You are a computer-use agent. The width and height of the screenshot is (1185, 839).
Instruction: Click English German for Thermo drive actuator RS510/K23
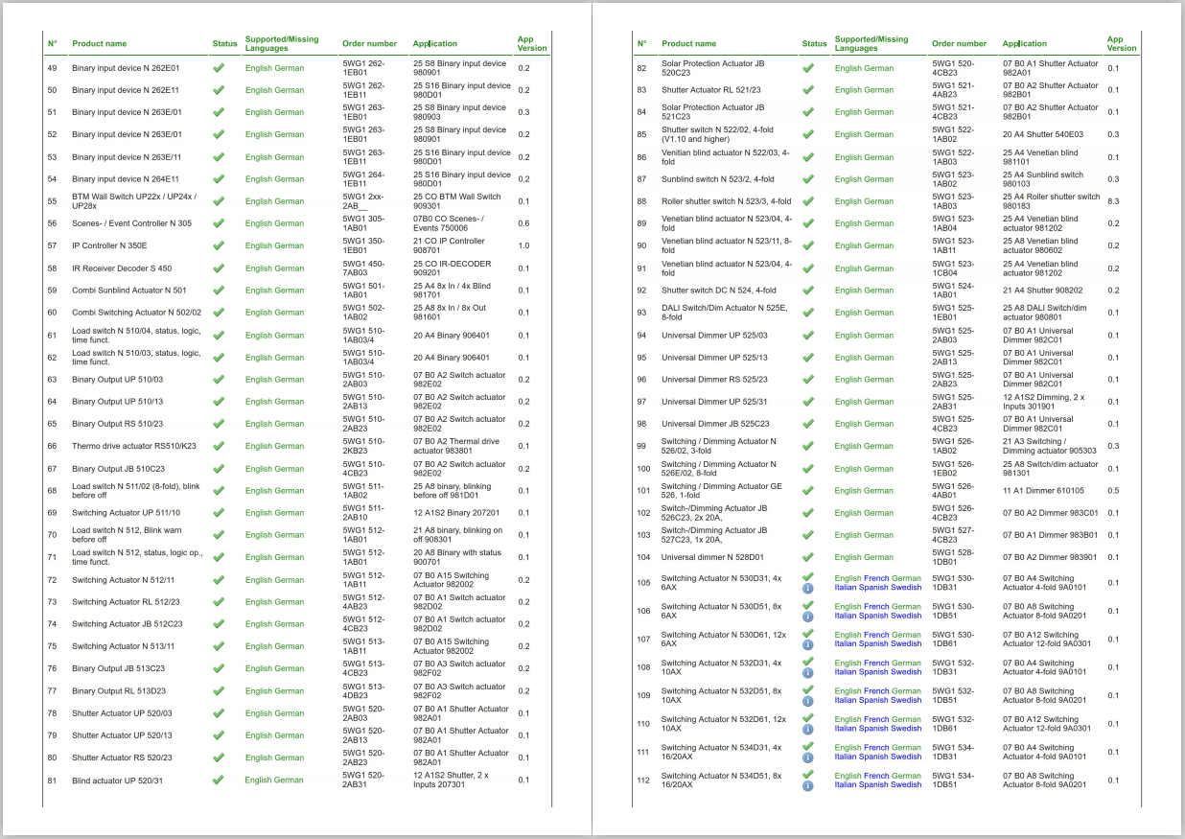(x=274, y=447)
